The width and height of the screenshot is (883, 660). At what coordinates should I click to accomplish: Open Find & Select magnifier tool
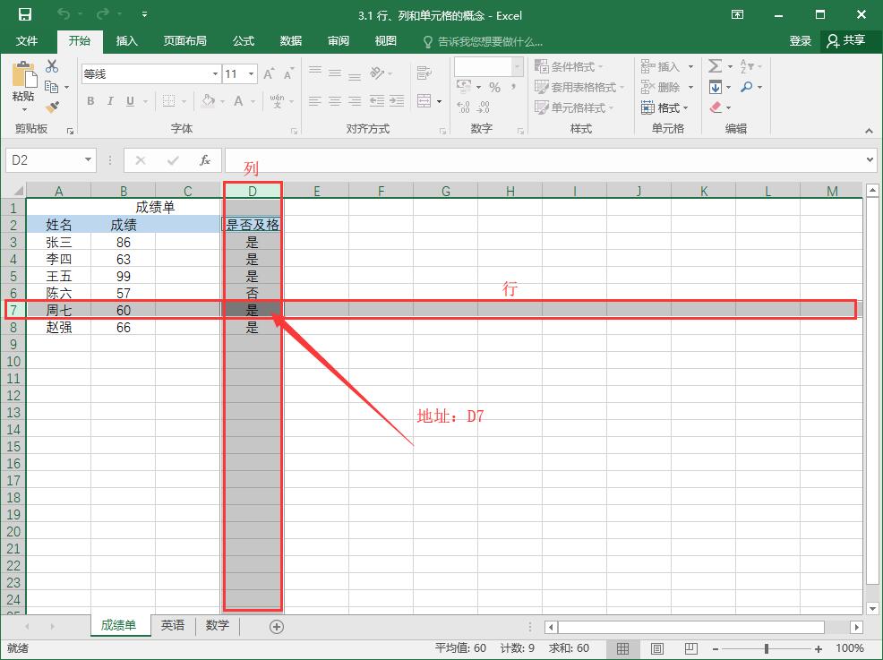[746, 87]
